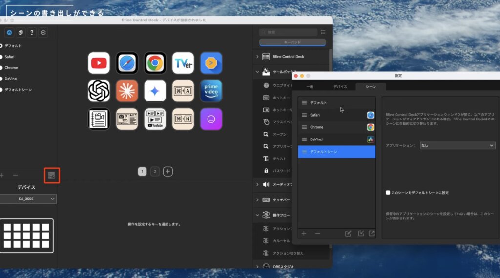Click the help question mark icon
Screen dimensions: 500x278
pyautogui.click(x=32, y=33)
